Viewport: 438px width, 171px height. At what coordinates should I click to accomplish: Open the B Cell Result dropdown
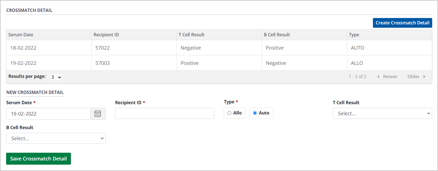(x=56, y=138)
